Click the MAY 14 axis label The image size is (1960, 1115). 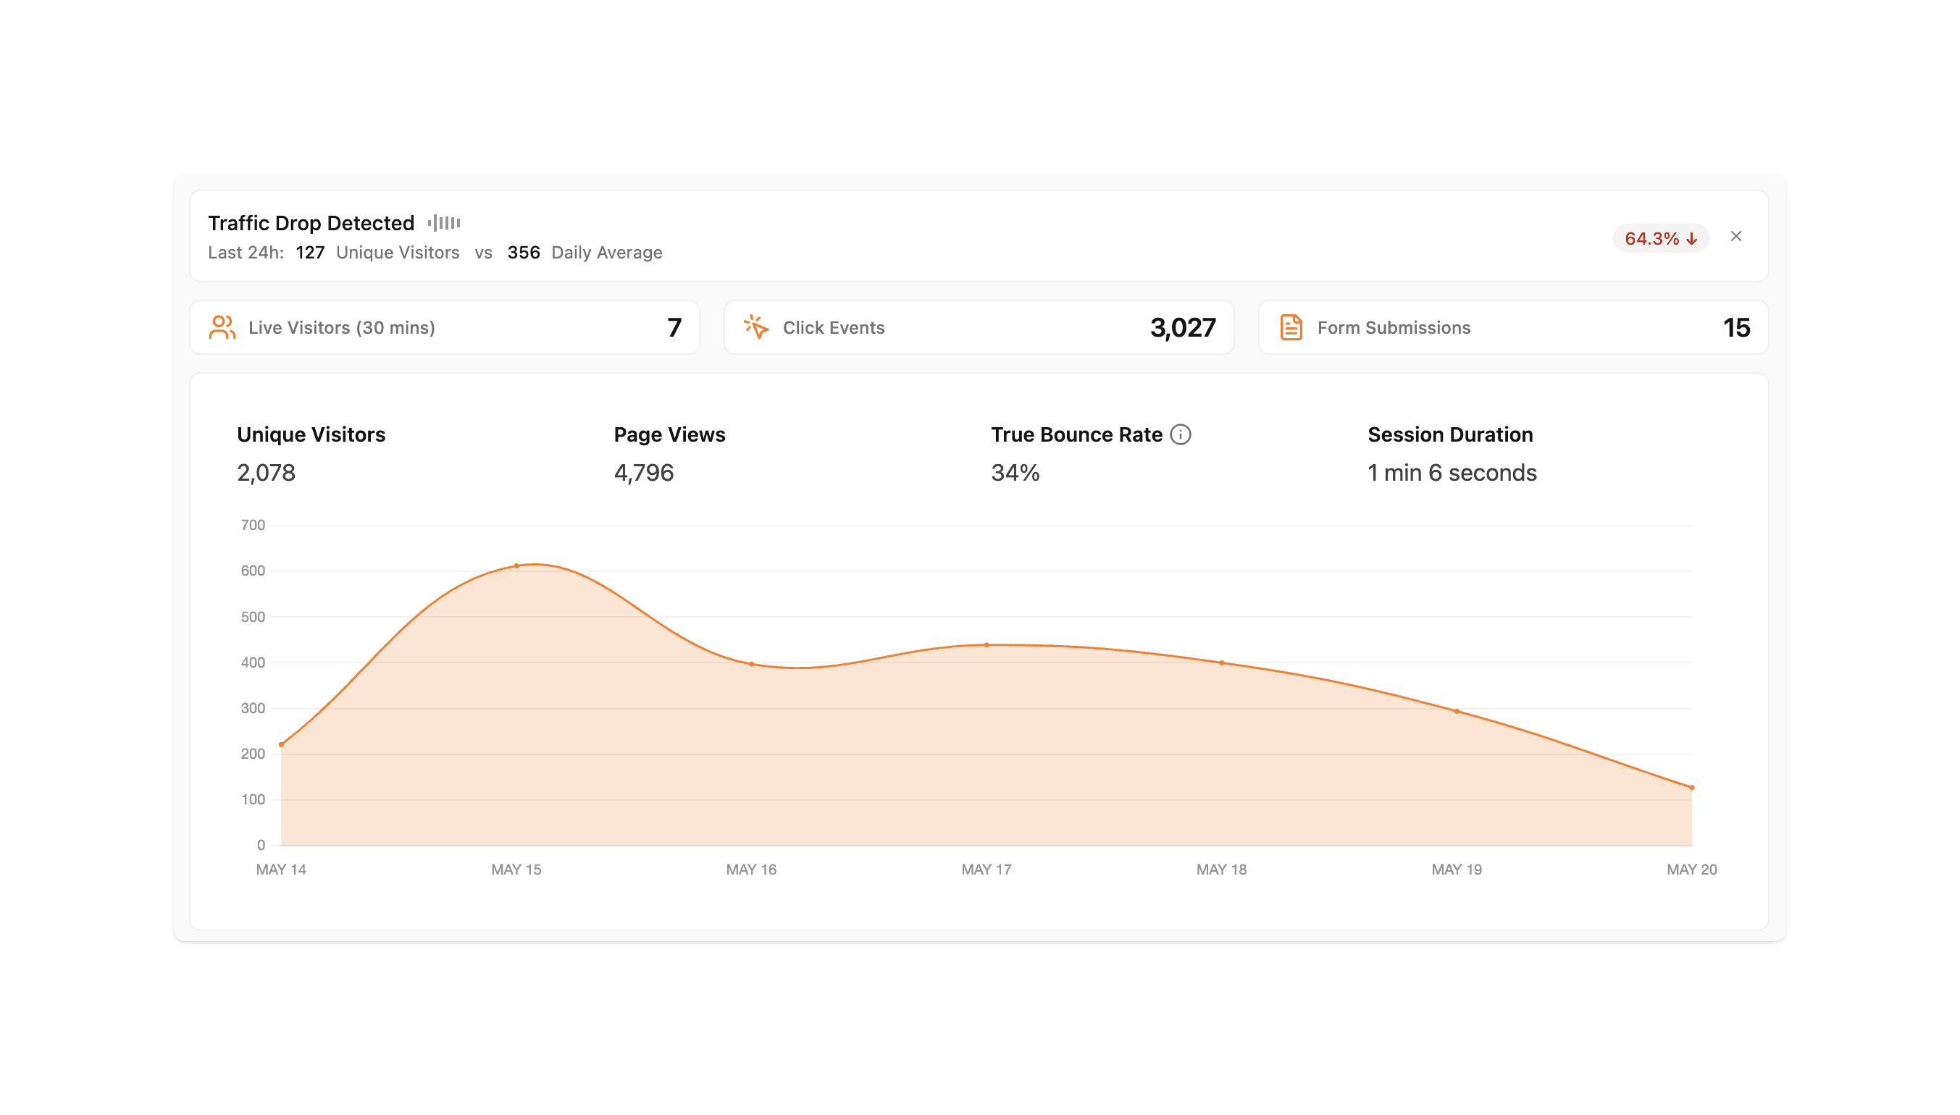[x=281, y=869]
